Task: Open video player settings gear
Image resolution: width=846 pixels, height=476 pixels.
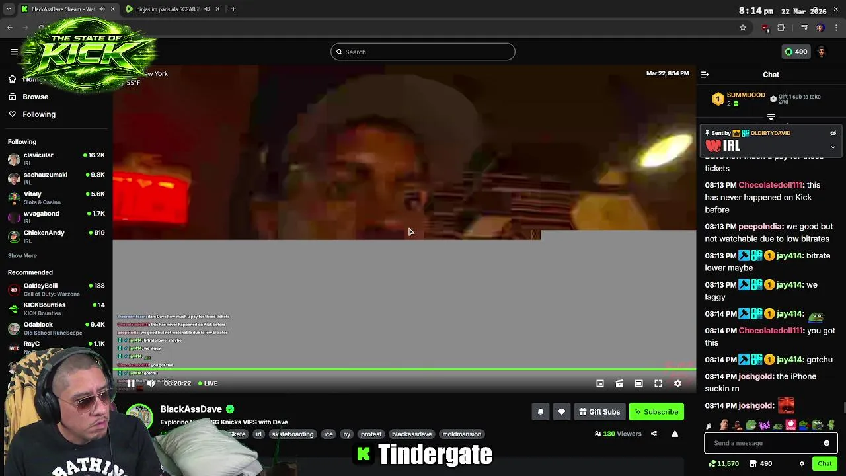Action: pyautogui.click(x=677, y=383)
